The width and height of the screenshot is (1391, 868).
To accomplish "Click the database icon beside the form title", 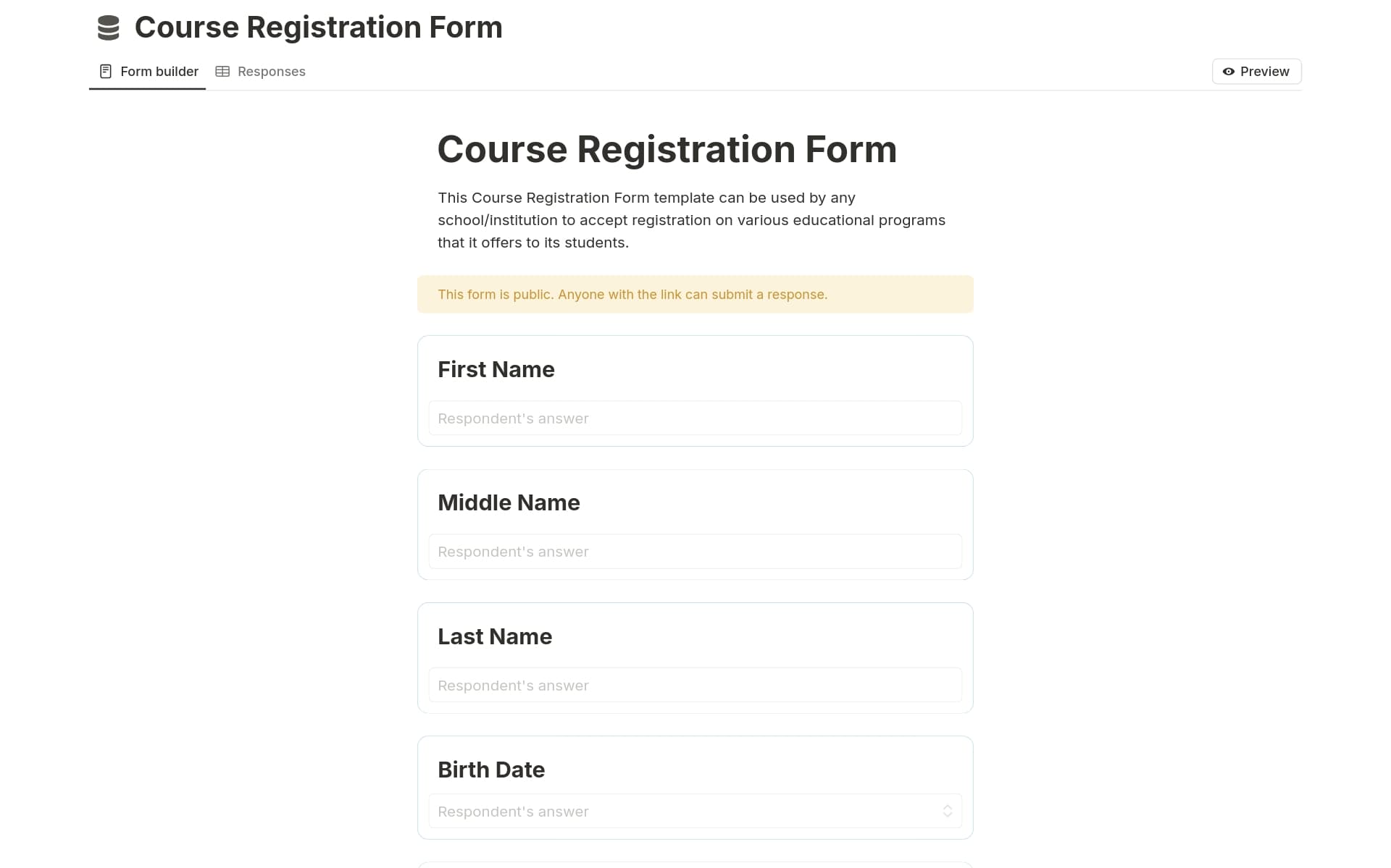I will point(107,26).
